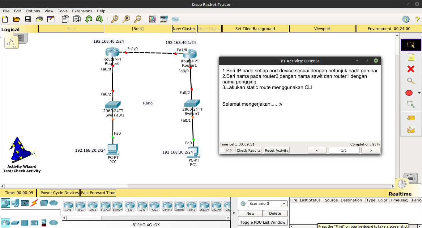
Task: Click the Check Results button
Action: click(x=248, y=150)
